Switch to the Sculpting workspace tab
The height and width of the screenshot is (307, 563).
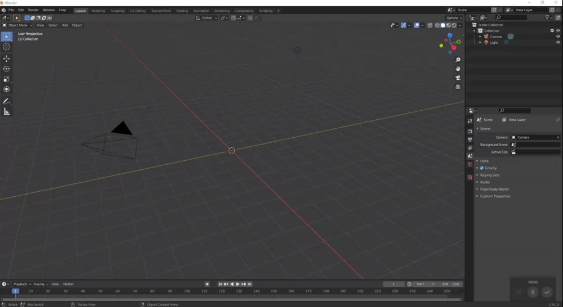click(117, 11)
